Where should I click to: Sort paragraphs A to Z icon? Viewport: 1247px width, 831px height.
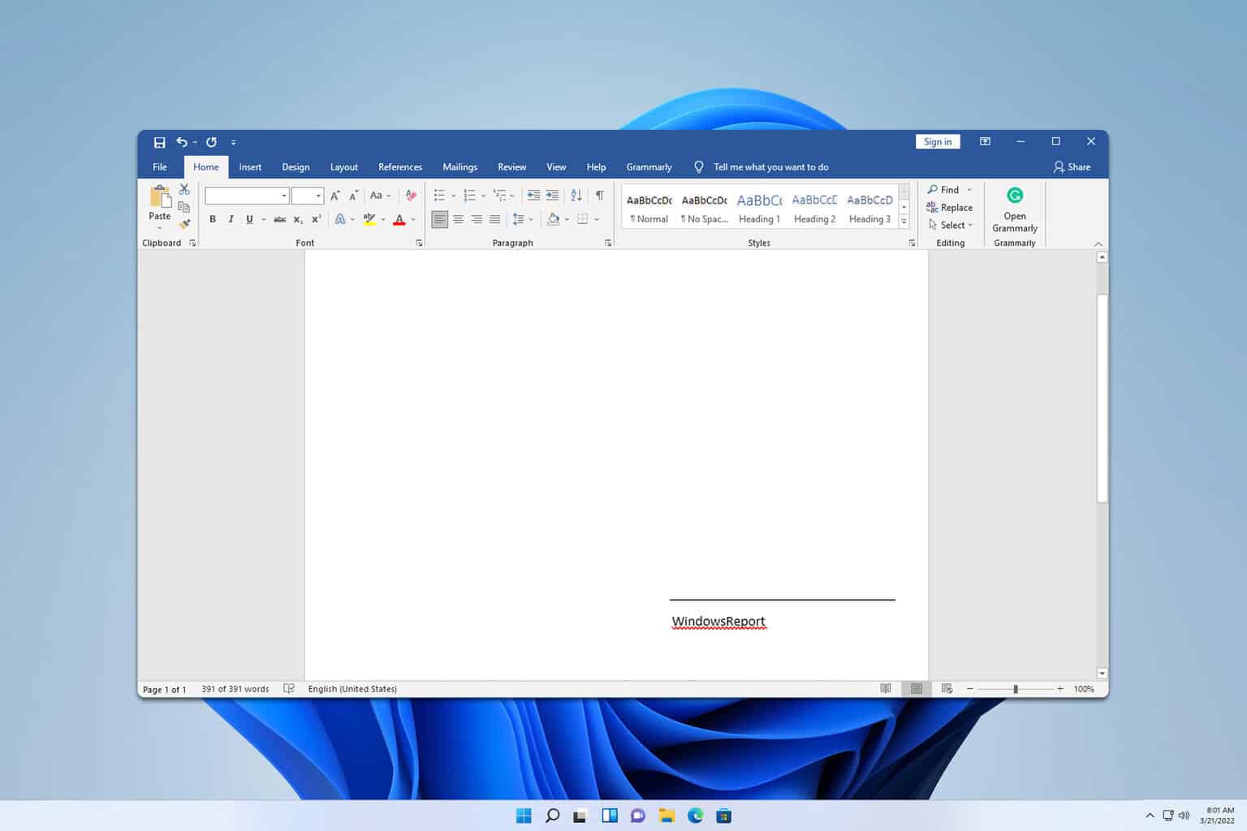(576, 196)
